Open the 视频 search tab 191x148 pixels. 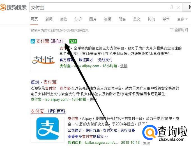click(107, 19)
